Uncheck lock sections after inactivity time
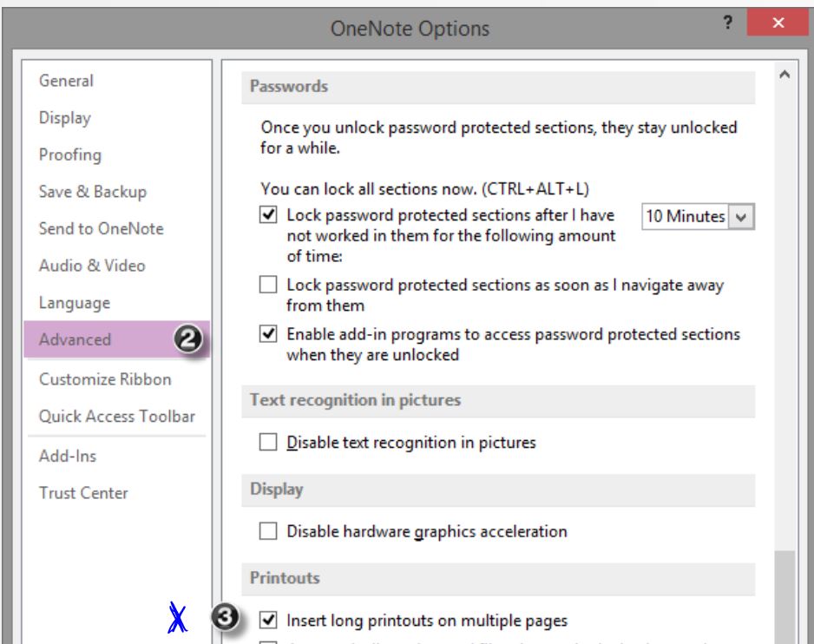This screenshot has height=644, width=814. point(268,214)
